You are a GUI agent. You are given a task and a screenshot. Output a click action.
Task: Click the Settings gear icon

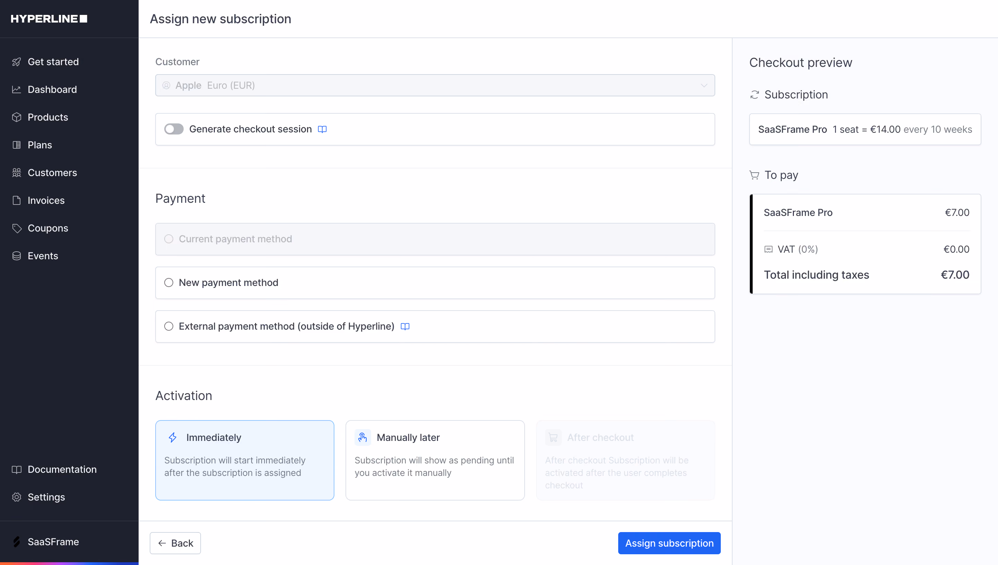[16, 497]
